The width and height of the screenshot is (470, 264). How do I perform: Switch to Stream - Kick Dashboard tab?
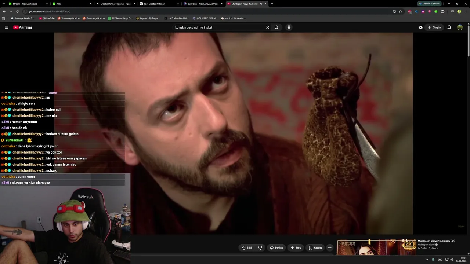(28, 4)
